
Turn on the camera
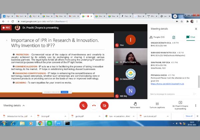point(105,106)
